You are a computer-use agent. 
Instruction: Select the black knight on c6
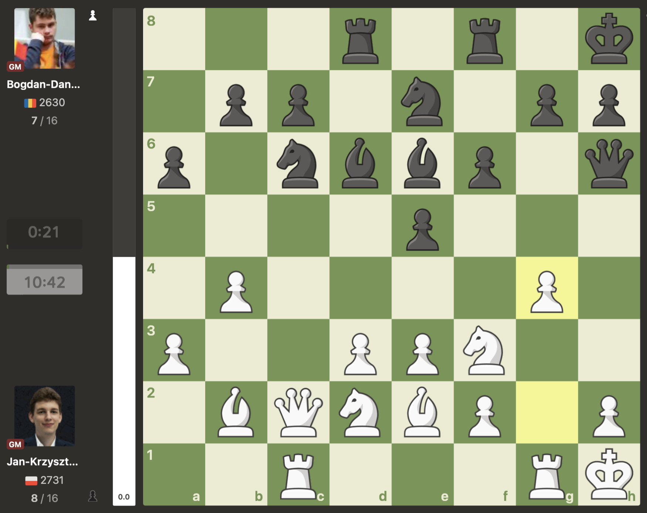pos(298,164)
